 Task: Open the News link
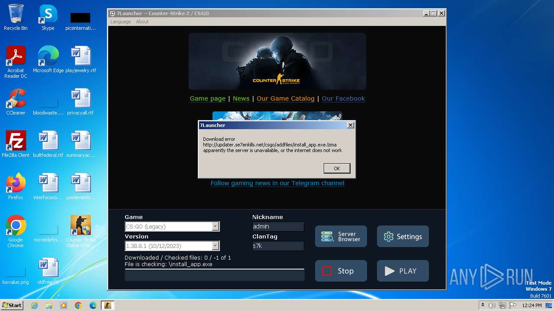pyautogui.click(x=241, y=98)
